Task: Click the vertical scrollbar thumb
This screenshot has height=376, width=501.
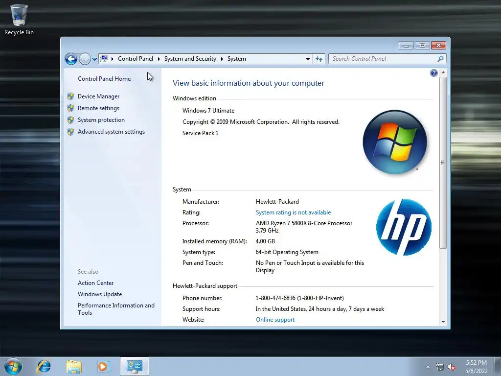Action: coord(443,163)
